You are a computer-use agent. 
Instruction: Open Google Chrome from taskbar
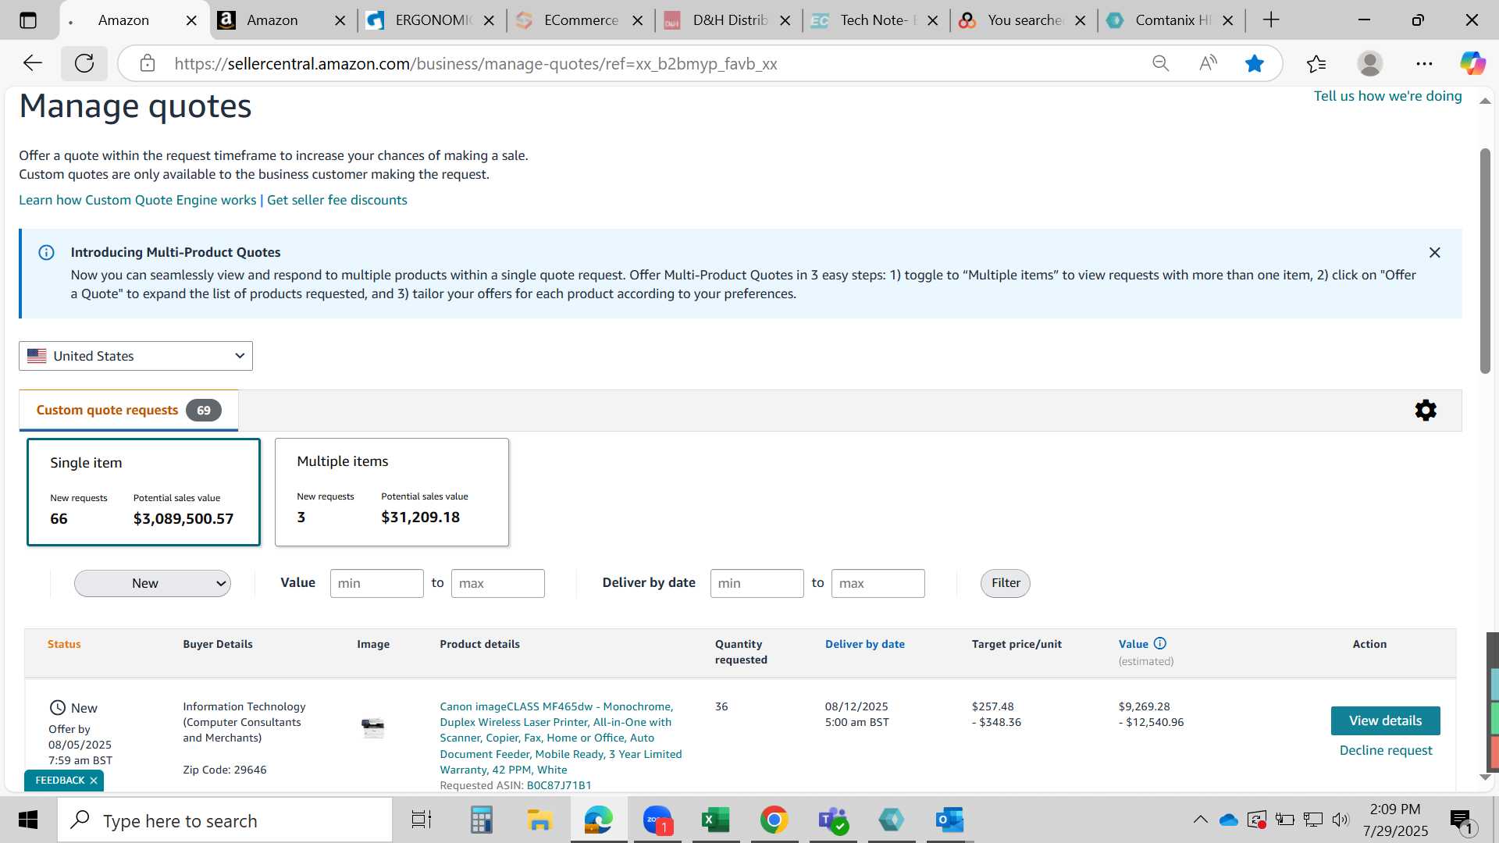(x=774, y=820)
